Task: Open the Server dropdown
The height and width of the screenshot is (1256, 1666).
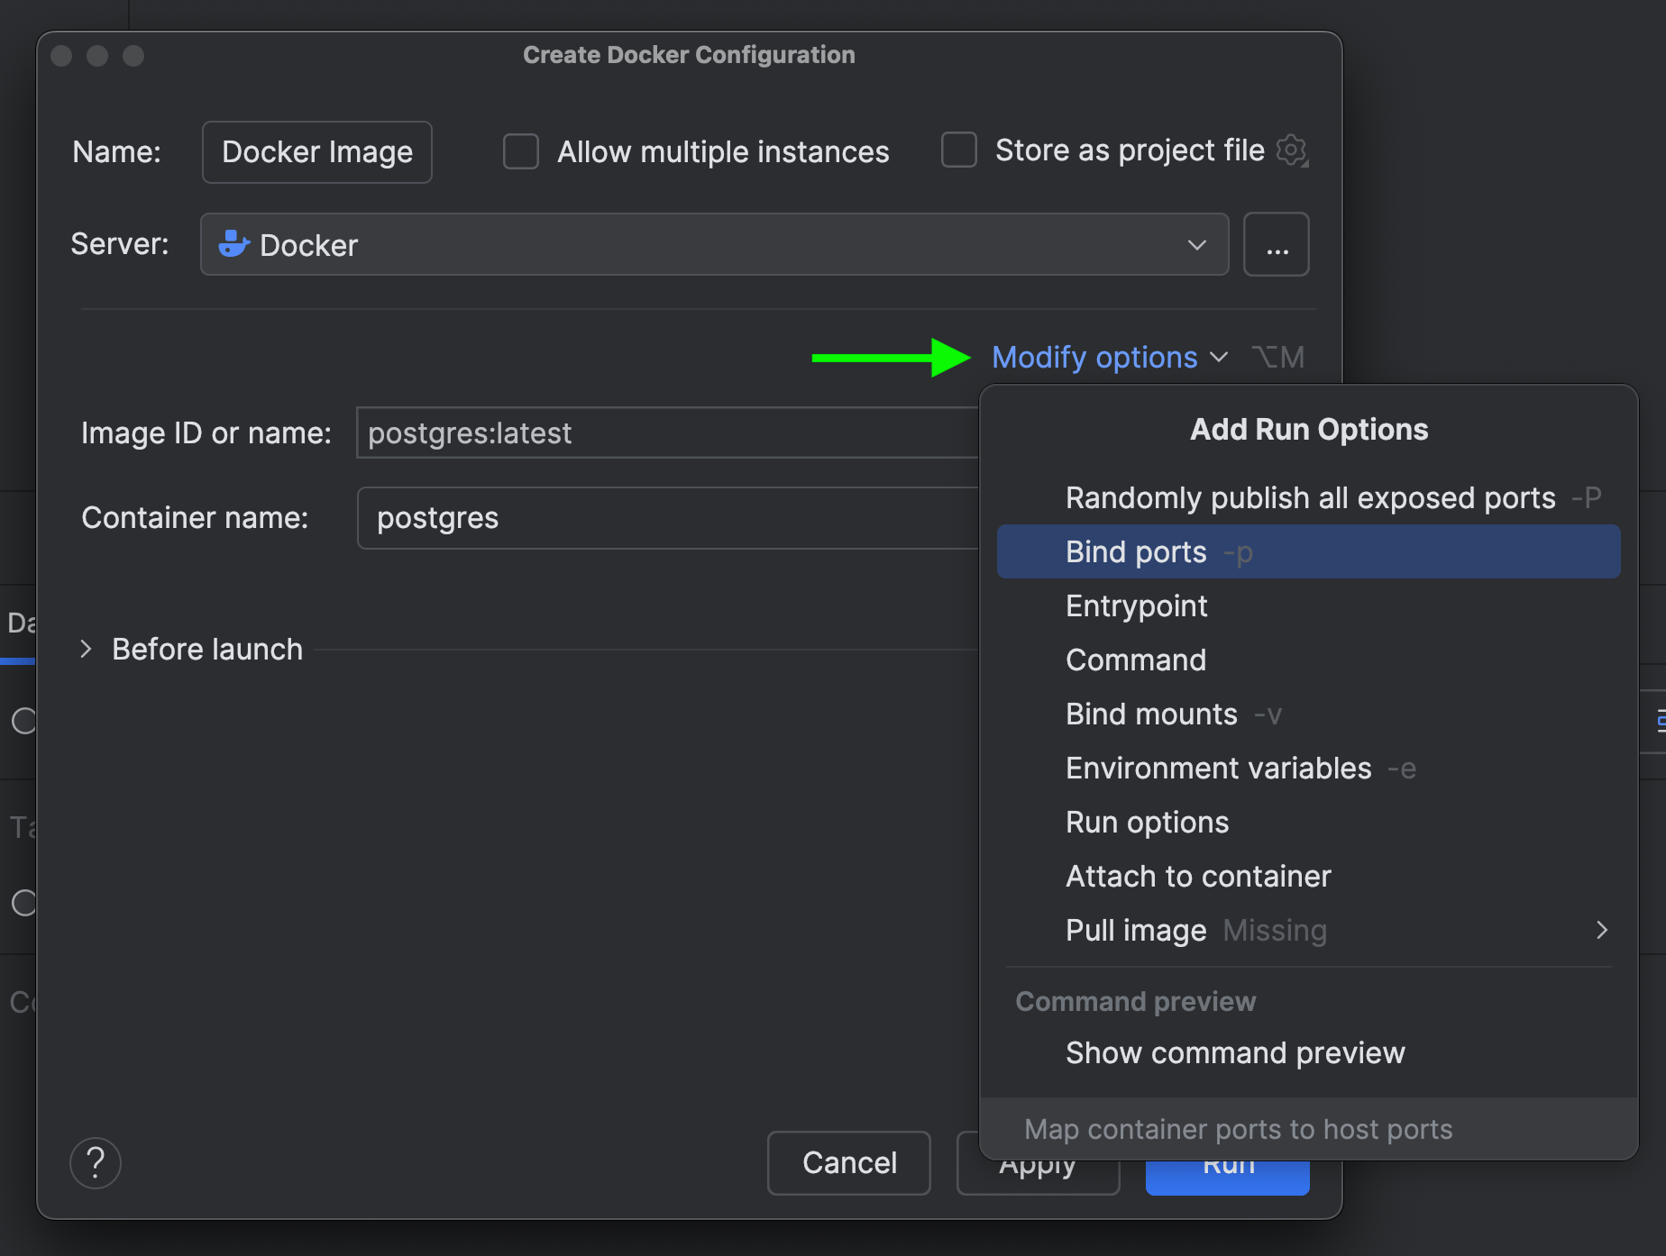Action: pos(1197,243)
